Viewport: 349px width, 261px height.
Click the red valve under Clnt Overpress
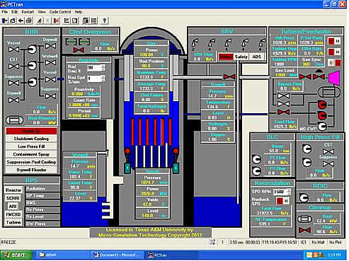click(79, 50)
